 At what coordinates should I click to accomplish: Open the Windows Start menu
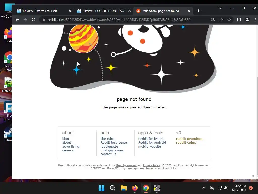101,188
